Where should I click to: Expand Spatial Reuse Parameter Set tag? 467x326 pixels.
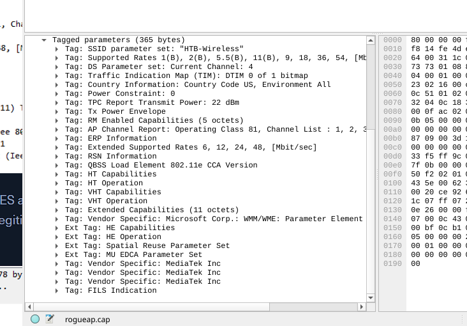pyautogui.click(x=57, y=246)
